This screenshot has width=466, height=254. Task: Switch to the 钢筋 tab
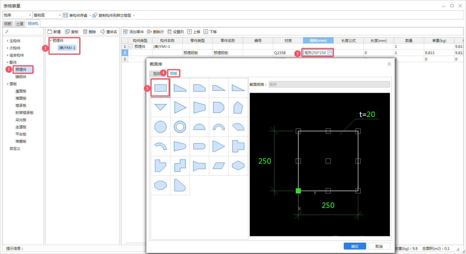tap(8, 24)
